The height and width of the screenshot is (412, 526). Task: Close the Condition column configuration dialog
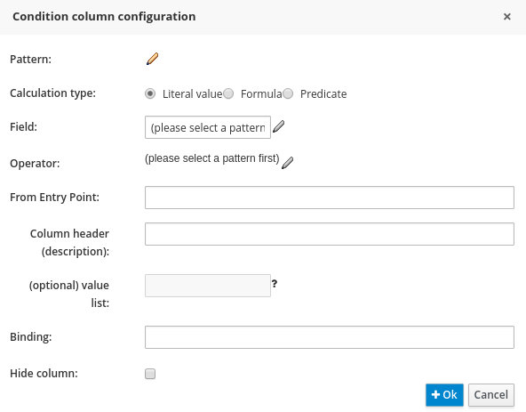point(506,17)
